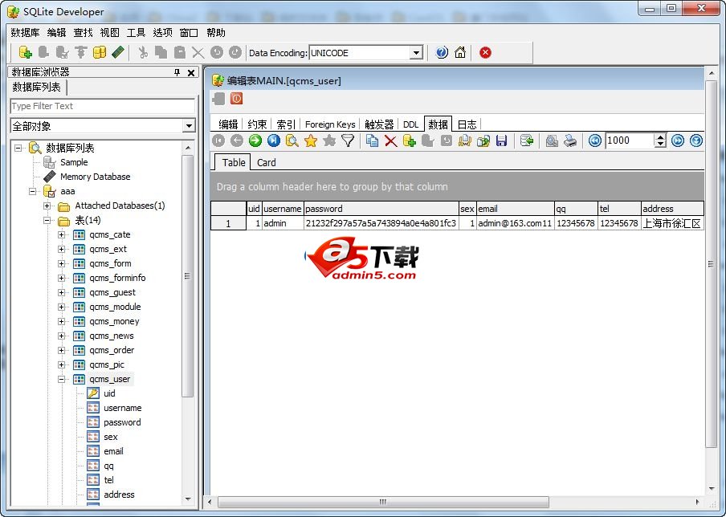The width and height of the screenshot is (726, 517).
Task: Click the Type Filter Text field
Action: click(102, 106)
